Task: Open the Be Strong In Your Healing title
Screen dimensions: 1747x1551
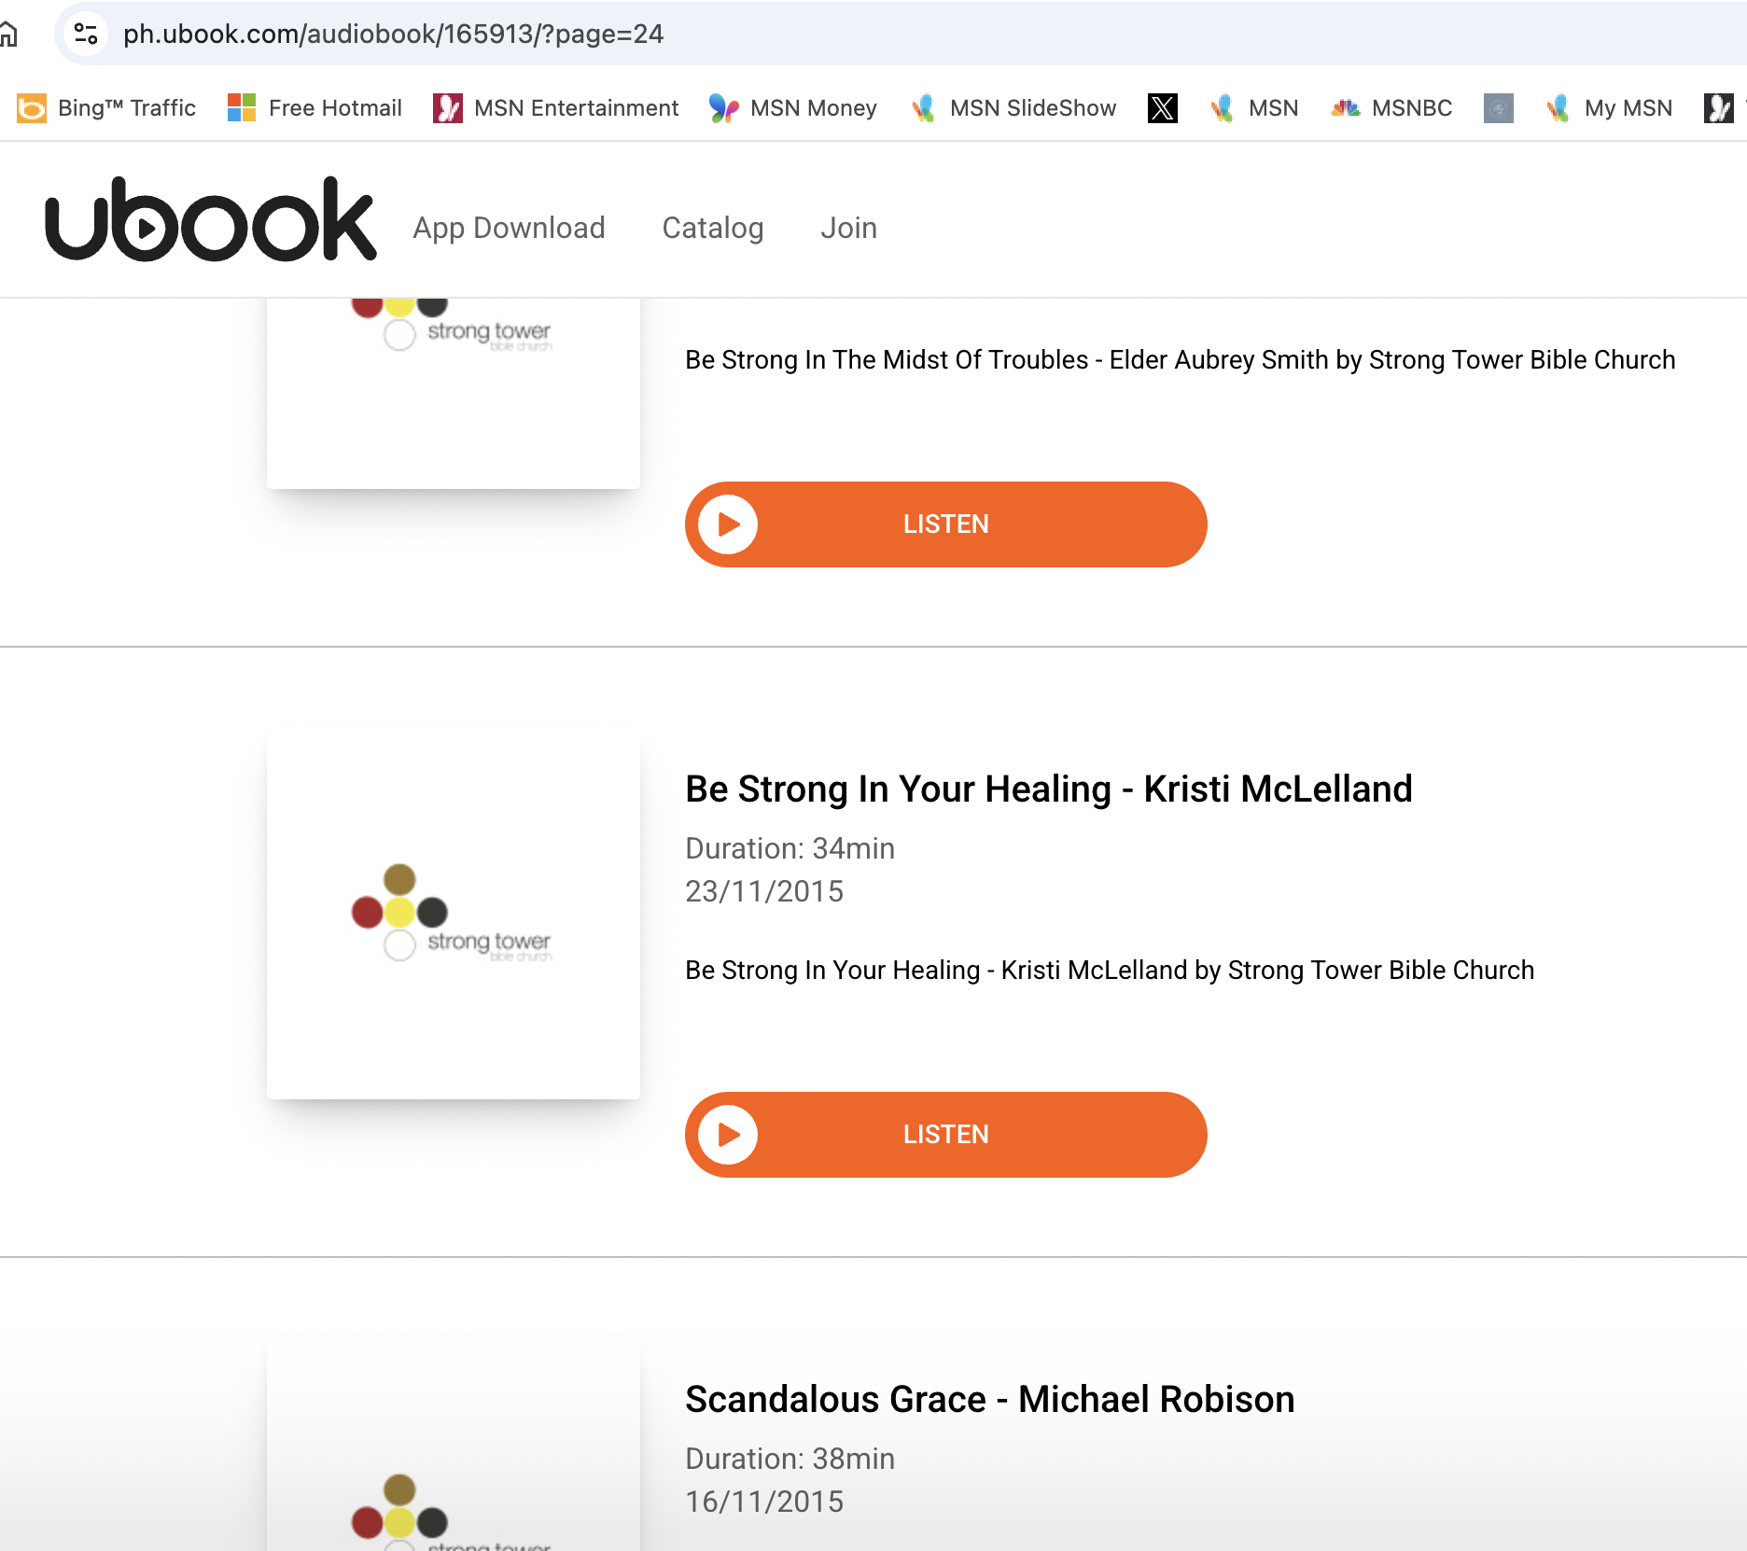Action: (x=1048, y=789)
